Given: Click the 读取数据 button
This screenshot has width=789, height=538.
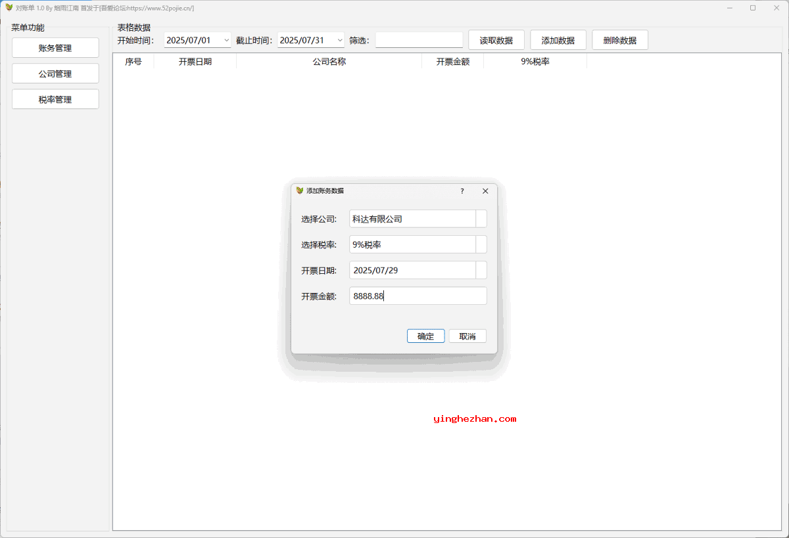Looking at the screenshot, I should pos(496,40).
